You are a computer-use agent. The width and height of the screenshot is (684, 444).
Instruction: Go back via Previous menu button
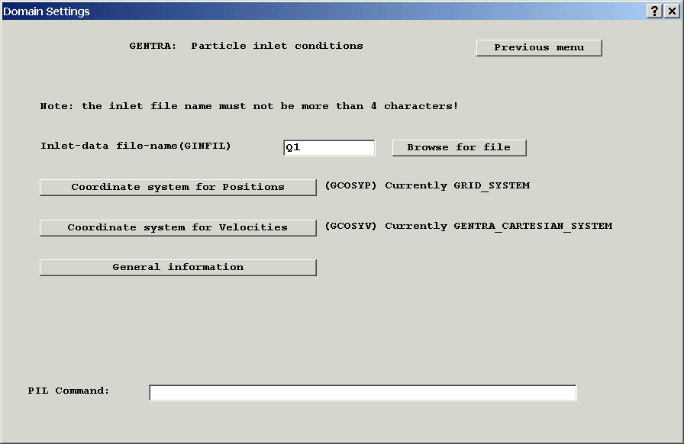pyautogui.click(x=539, y=47)
